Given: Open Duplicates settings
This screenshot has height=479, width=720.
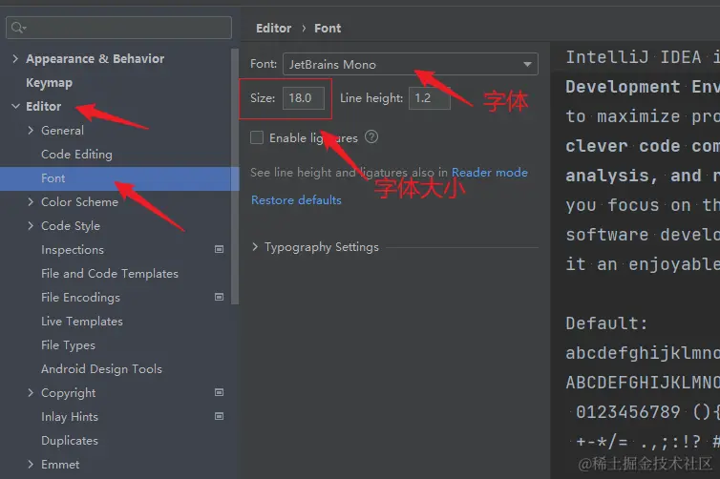Looking at the screenshot, I should tap(70, 441).
